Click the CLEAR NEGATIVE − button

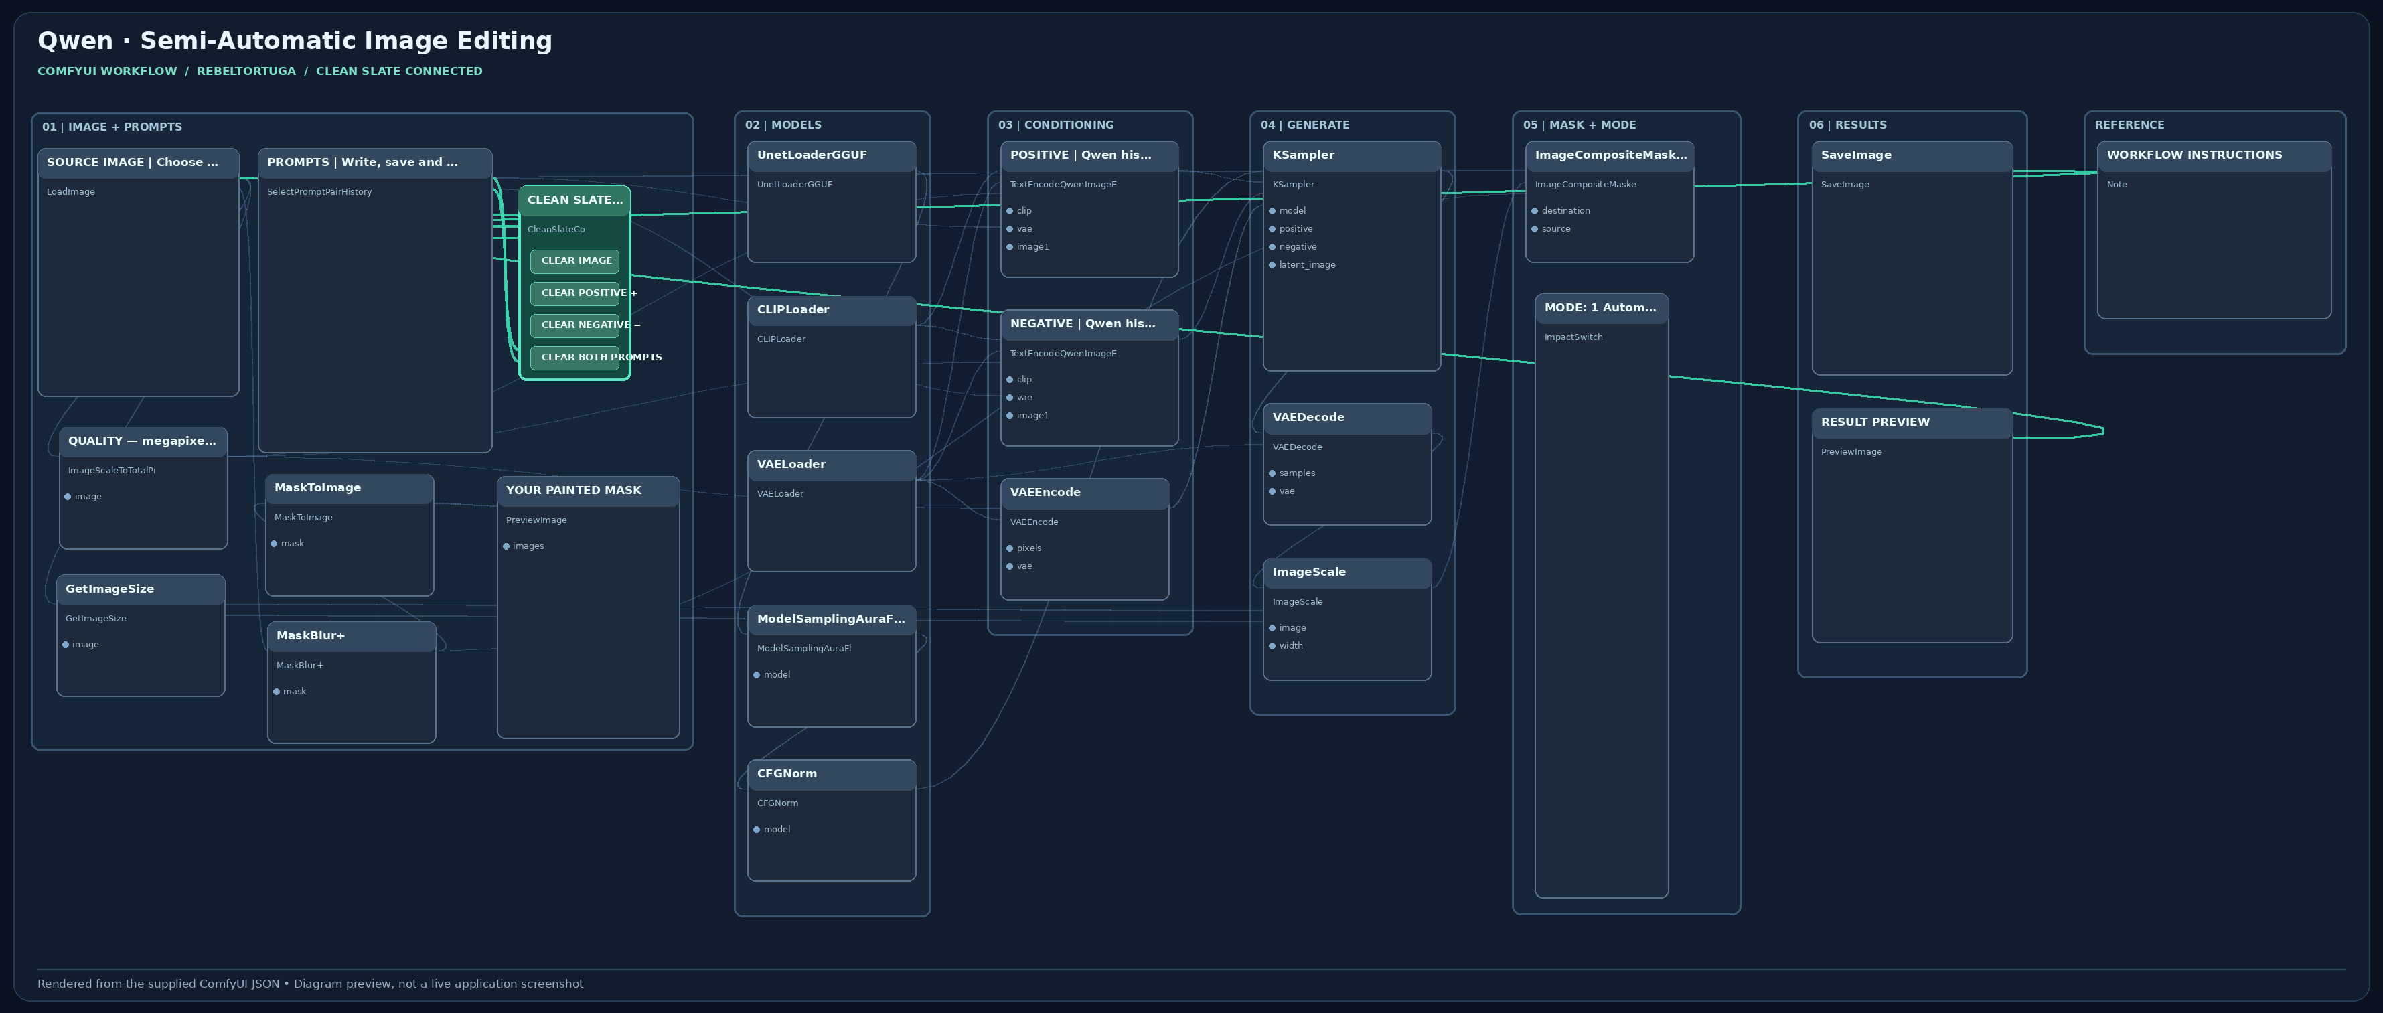pos(574,325)
